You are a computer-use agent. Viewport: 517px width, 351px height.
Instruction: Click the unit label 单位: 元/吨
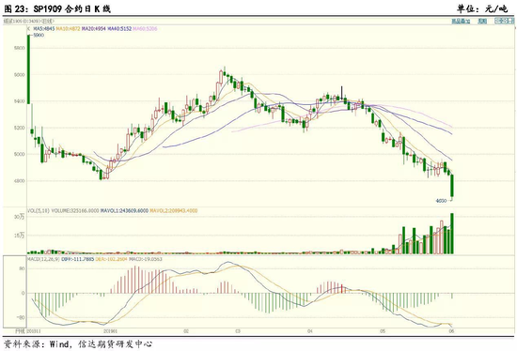(482, 8)
